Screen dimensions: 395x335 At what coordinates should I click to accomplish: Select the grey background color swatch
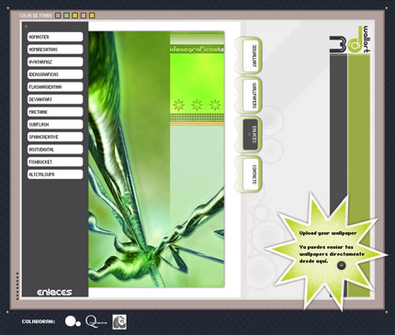point(58,16)
